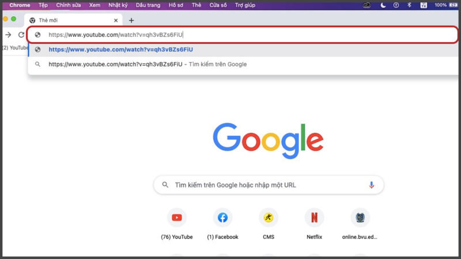Close the 'Thẻ mới' tab
Screen dimensions: 461x259
tap(116, 20)
